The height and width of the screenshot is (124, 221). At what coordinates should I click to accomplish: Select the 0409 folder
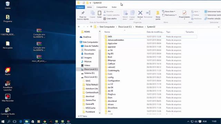(151, 37)
